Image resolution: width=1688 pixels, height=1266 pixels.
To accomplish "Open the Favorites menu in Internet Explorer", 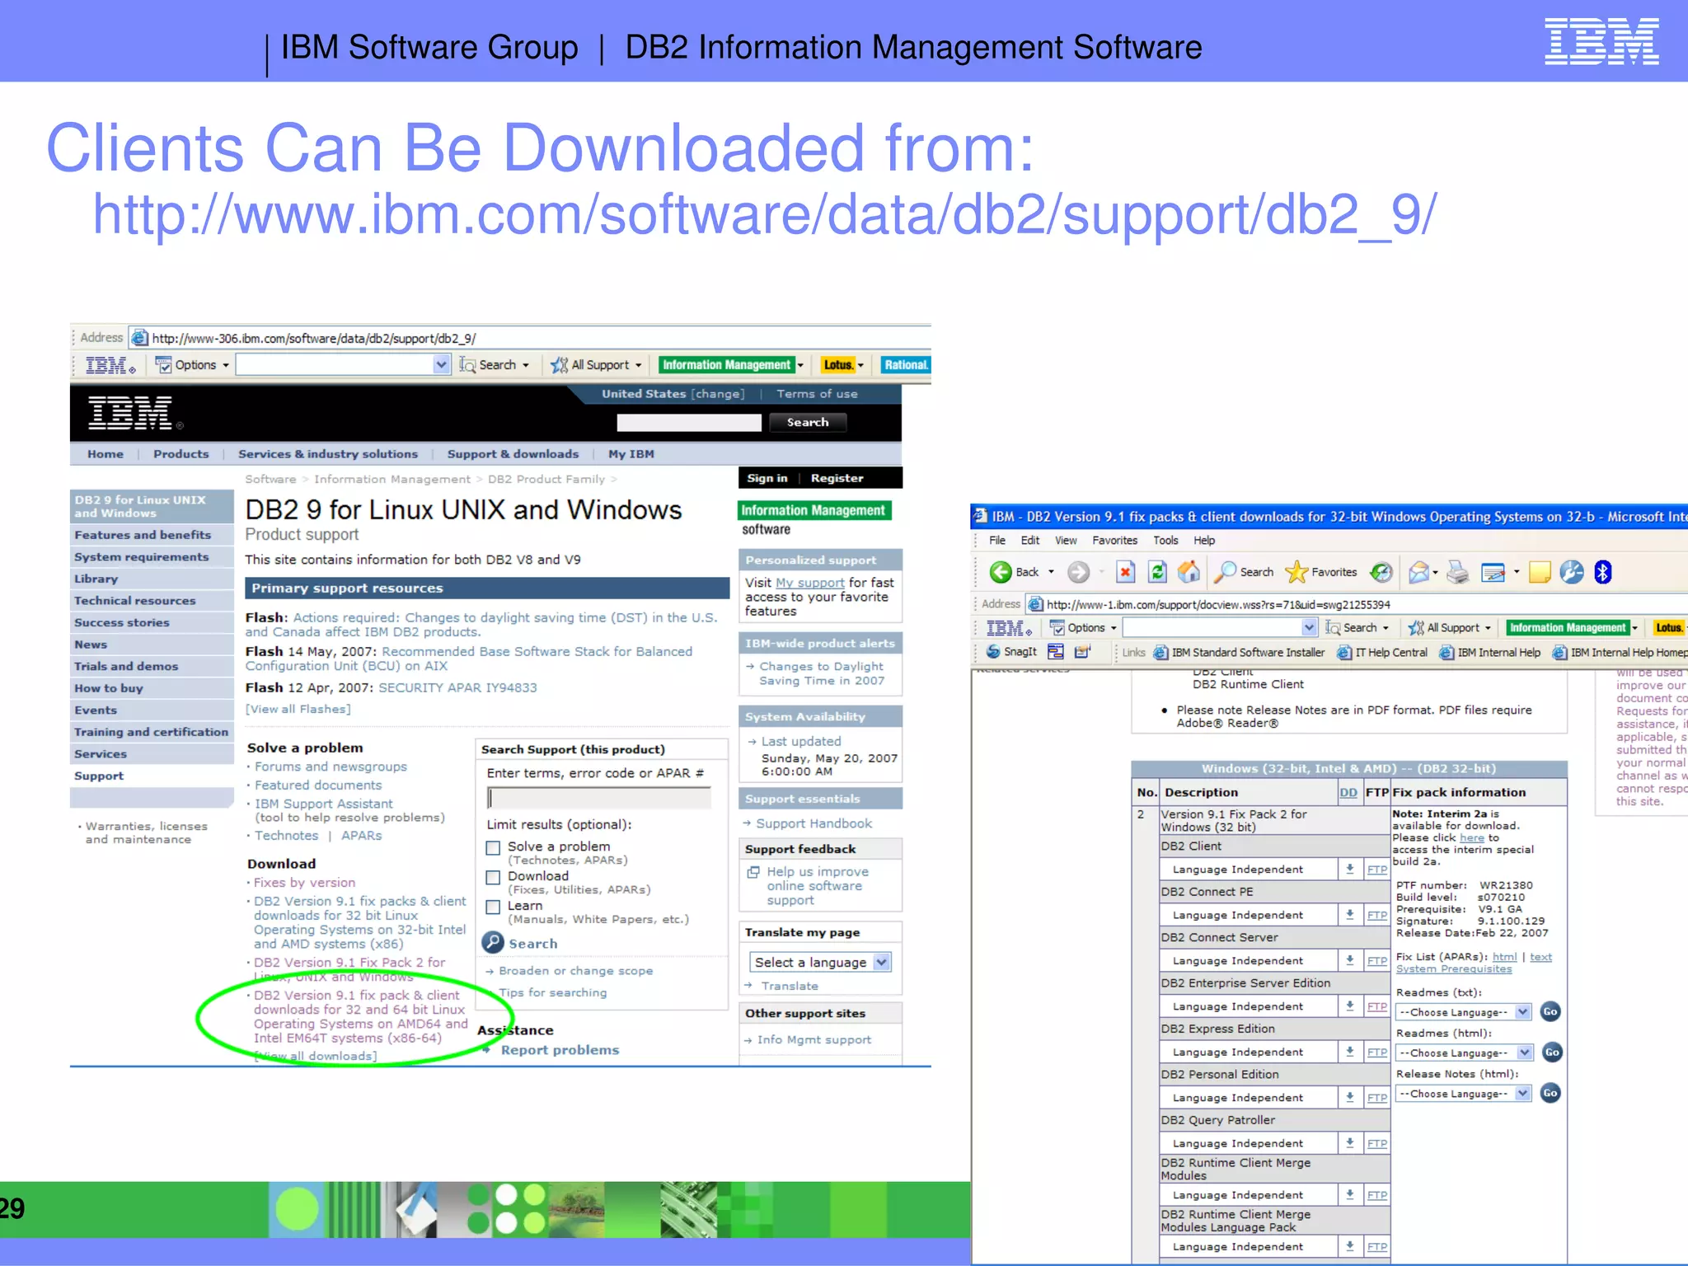I will (1114, 541).
